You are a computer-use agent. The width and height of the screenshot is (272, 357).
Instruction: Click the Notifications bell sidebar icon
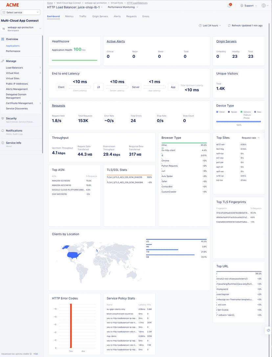pyautogui.click(x=3, y=131)
